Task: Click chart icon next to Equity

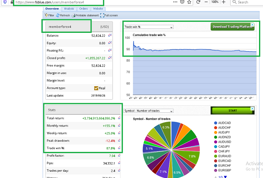Action: point(109,43)
